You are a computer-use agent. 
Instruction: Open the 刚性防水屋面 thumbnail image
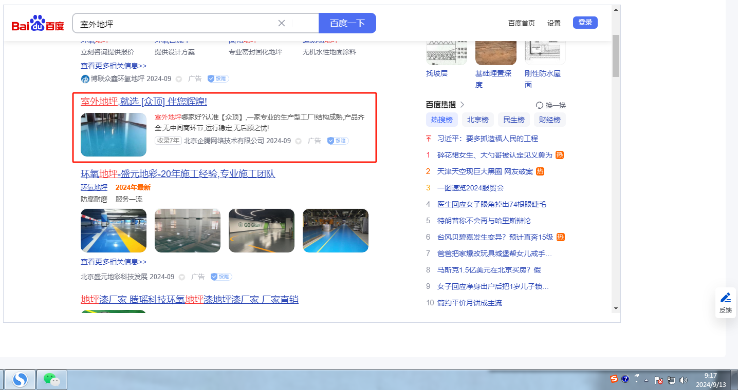click(545, 52)
